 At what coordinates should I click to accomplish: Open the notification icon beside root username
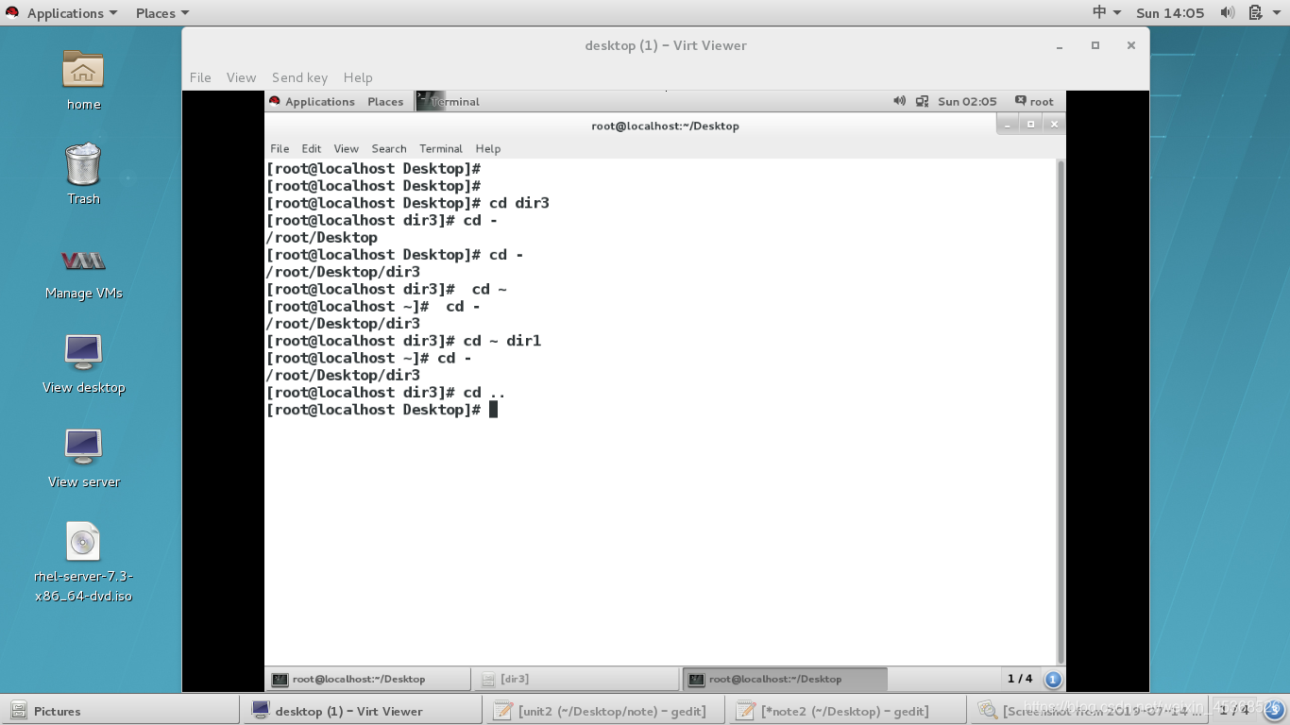pos(1021,101)
